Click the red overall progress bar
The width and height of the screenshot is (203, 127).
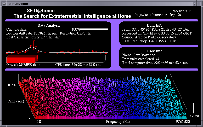[x=22, y=59]
